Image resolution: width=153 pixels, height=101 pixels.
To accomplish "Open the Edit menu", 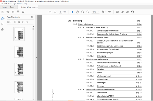I will click(x=6, y=4).
